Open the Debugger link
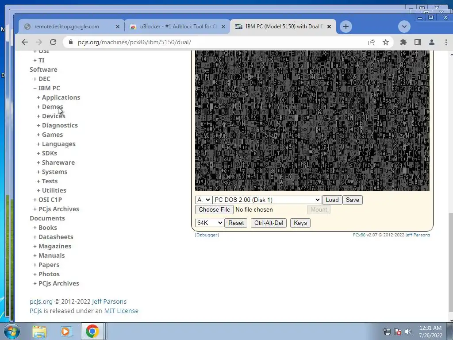This screenshot has width=453, height=340. [x=207, y=235]
